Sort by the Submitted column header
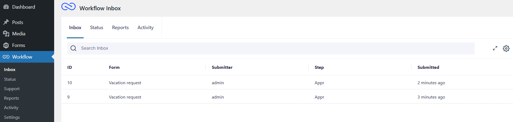The width and height of the screenshot is (513, 122). 428,67
